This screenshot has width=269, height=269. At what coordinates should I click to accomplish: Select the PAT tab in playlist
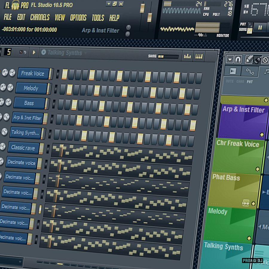click(x=250, y=82)
